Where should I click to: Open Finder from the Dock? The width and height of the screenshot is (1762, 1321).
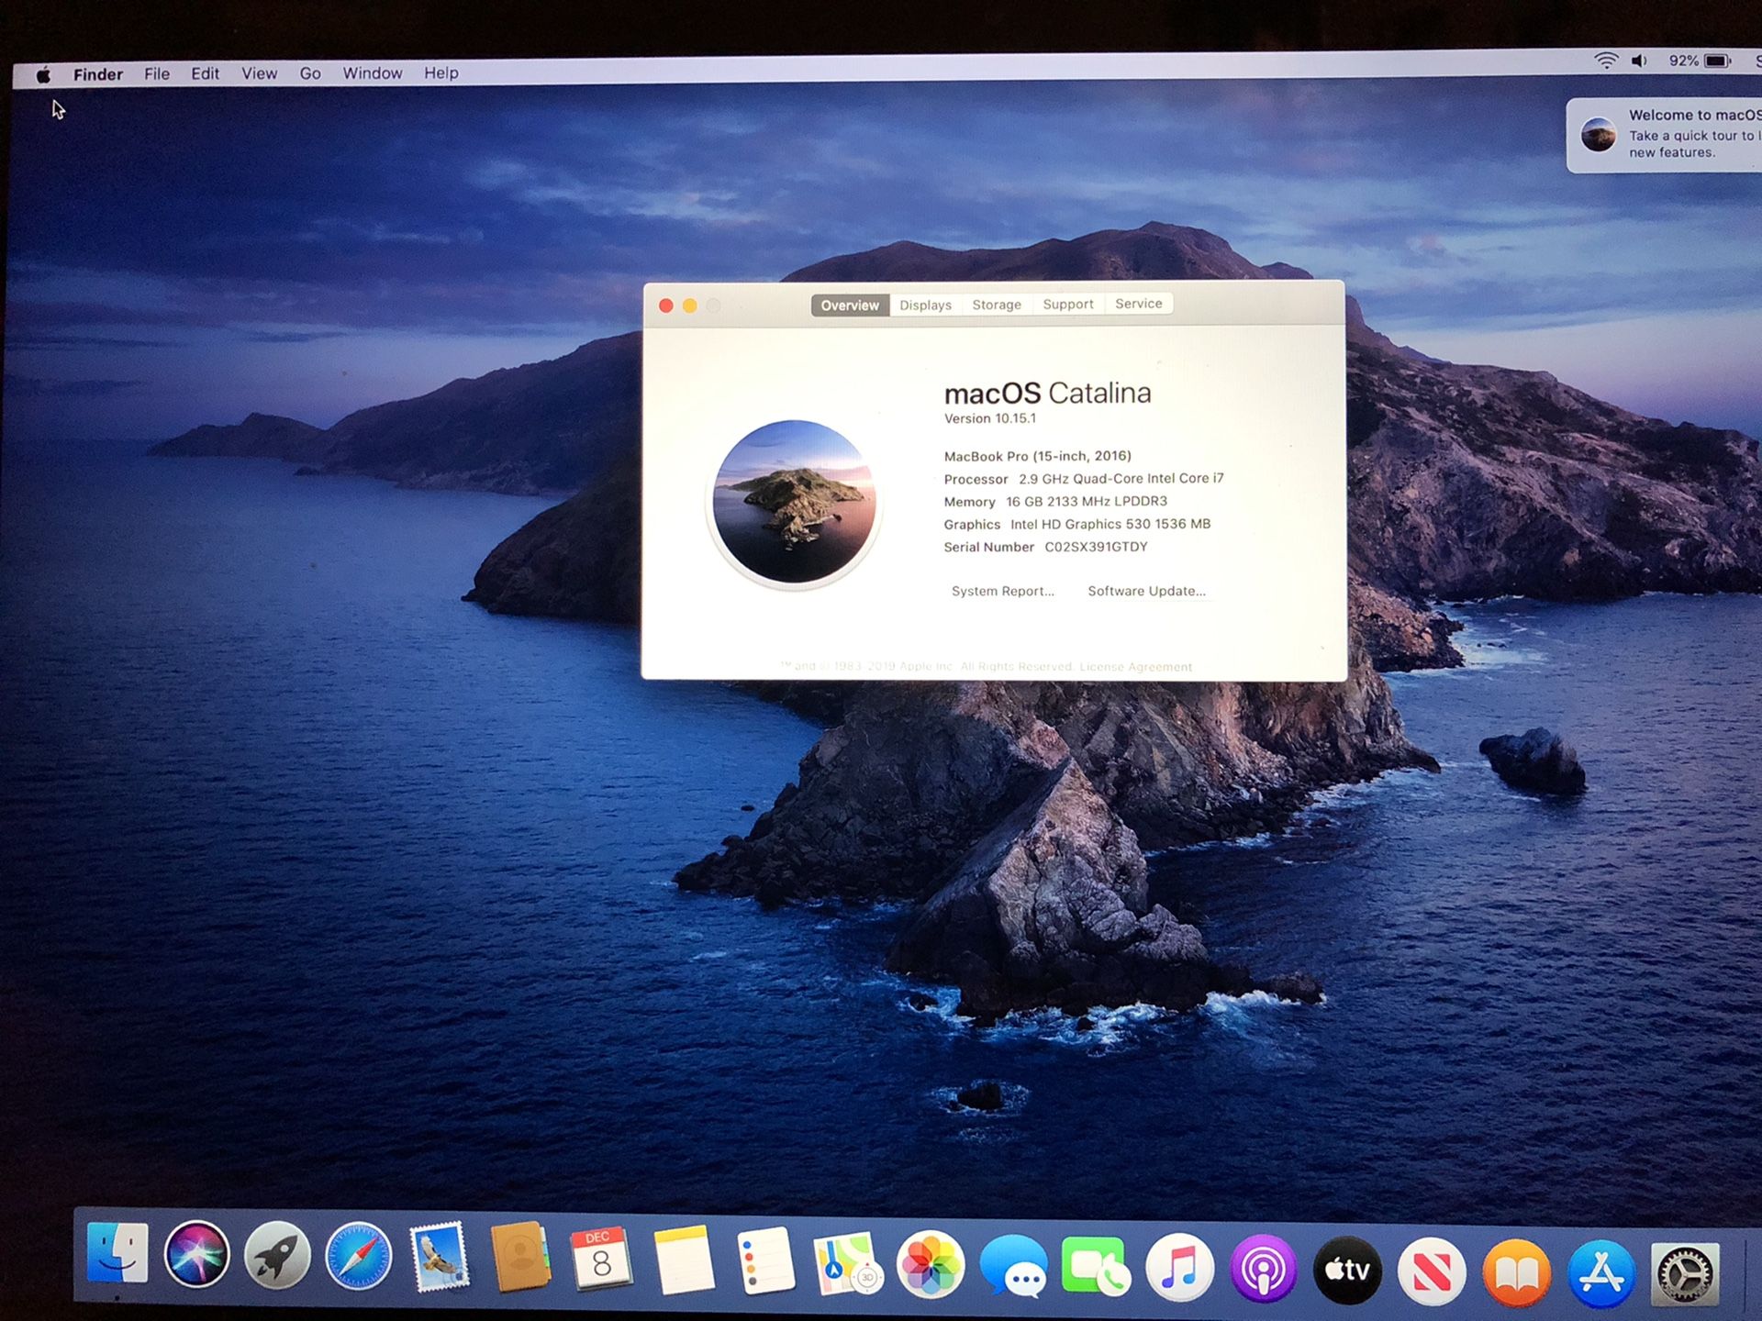[x=117, y=1253]
